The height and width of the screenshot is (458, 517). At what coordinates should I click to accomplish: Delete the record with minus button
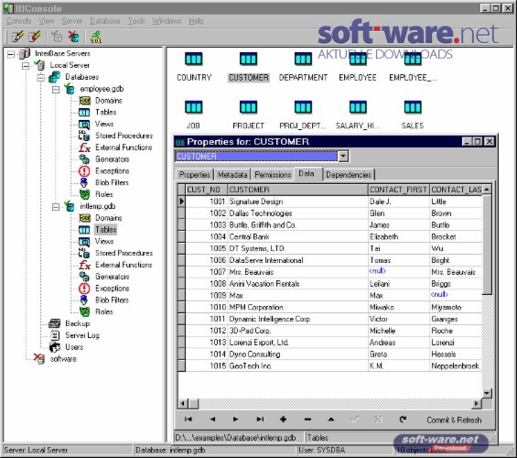(x=307, y=419)
